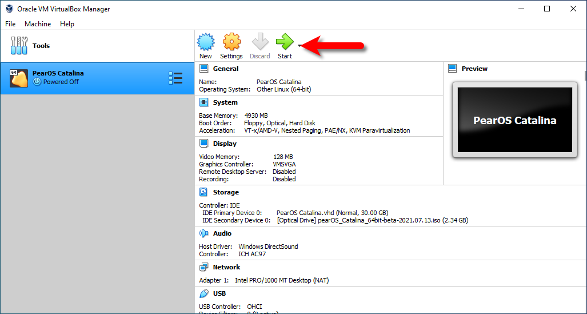Image resolution: width=587 pixels, height=314 pixels.
Task: Click the Preview heading label
Action: click(474, 69)
